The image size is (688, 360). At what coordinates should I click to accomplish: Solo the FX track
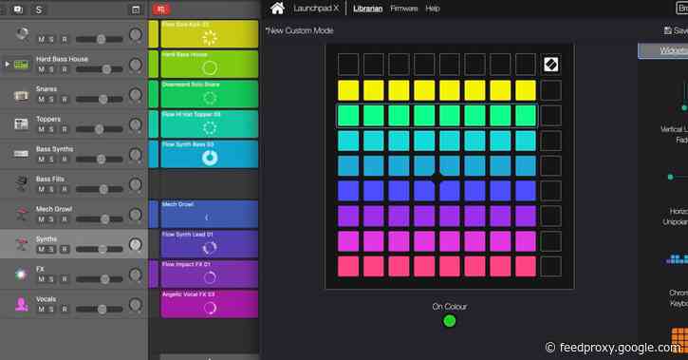pyautogui.click(x=51, y=279)
